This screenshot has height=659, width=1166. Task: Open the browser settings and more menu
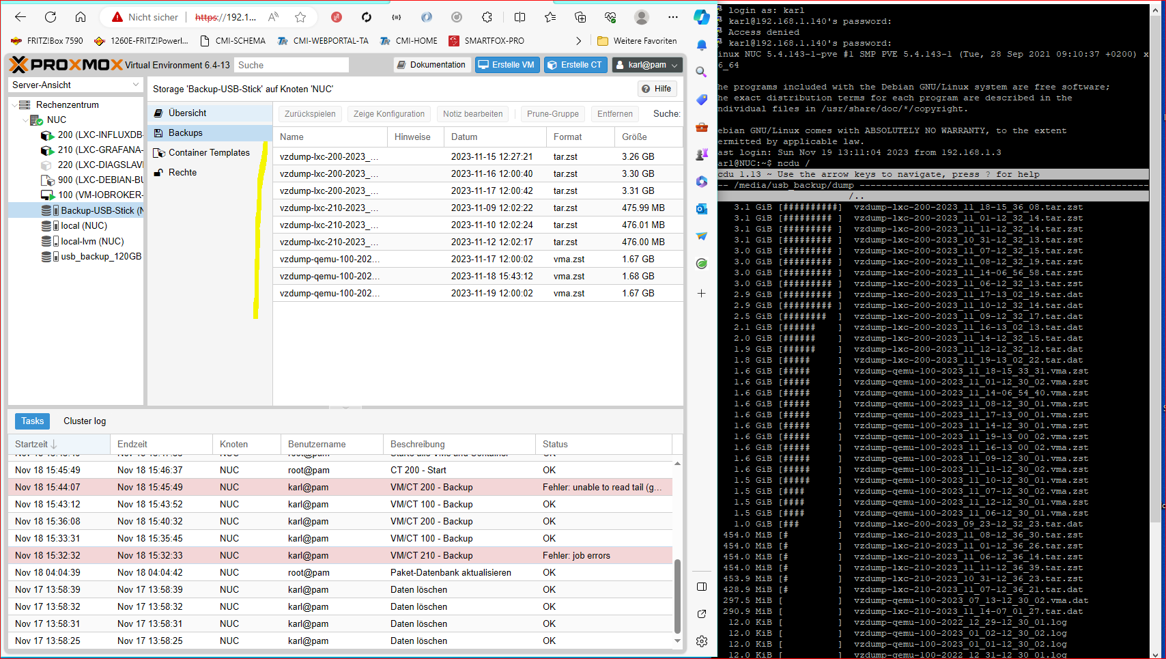pos(673,17)
